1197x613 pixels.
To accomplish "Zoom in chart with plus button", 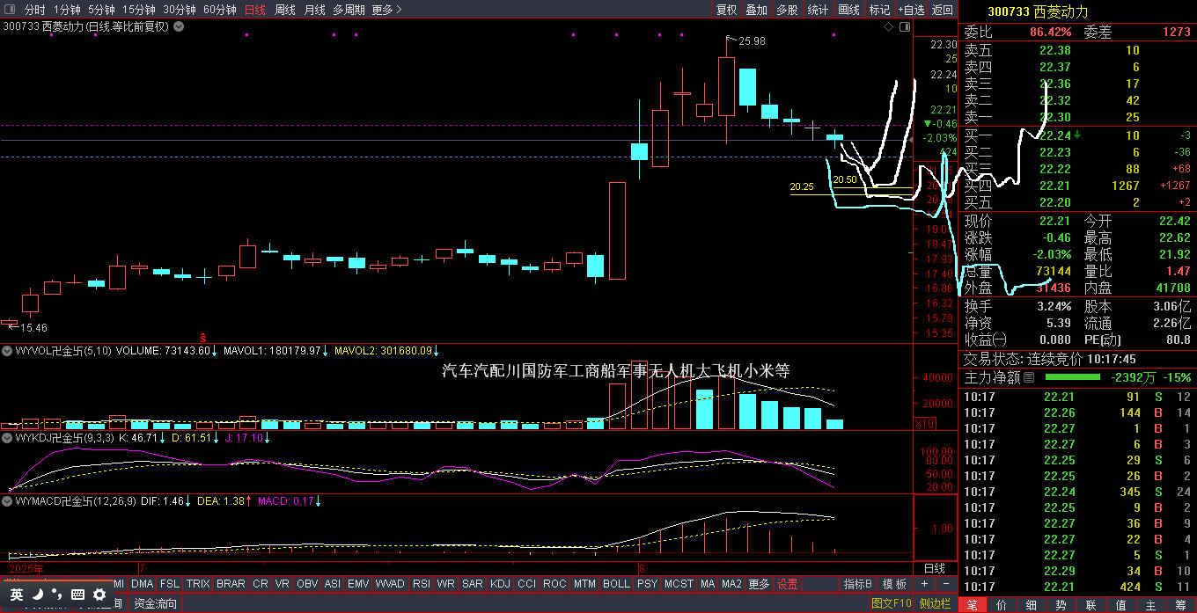I will tap(924, 583).
